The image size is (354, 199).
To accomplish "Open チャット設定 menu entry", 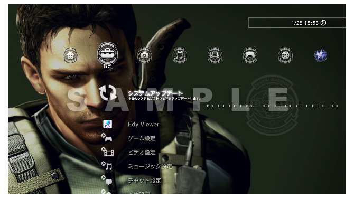I will click(x=144, y=181).
